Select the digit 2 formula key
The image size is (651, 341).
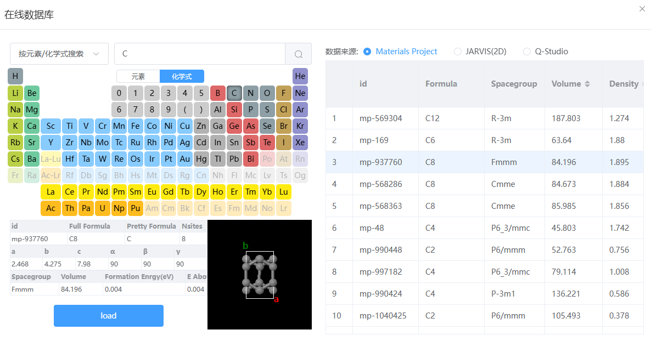coord(152,93)
